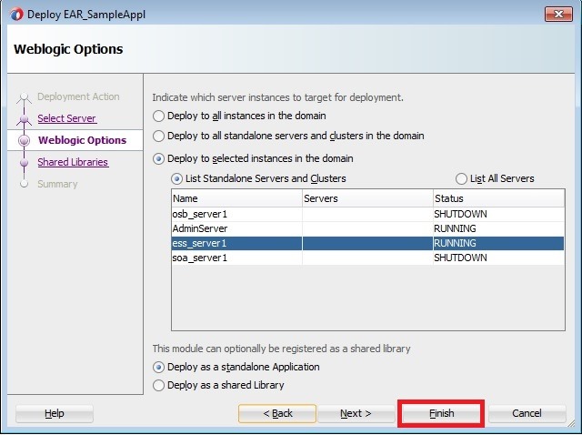582x435 pixels.
Task: Go to the 'Shared Libraries' step link
Action: click(73, 162)
